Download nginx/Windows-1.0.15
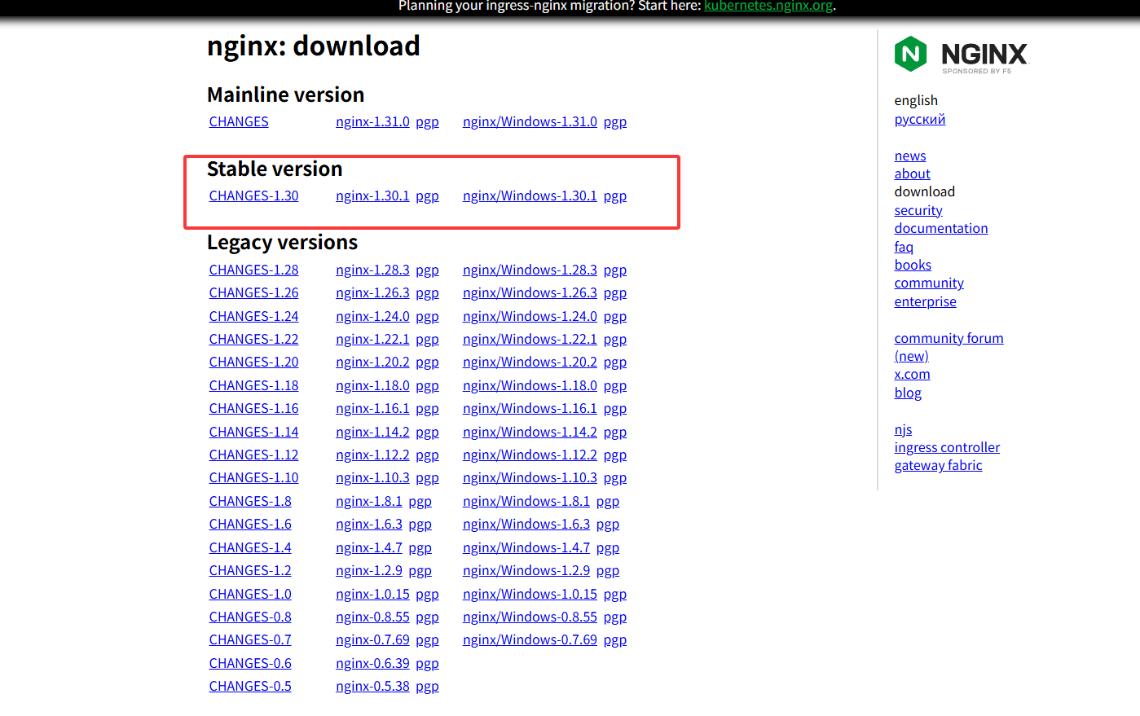The image size is (1140, 716). 530,594
